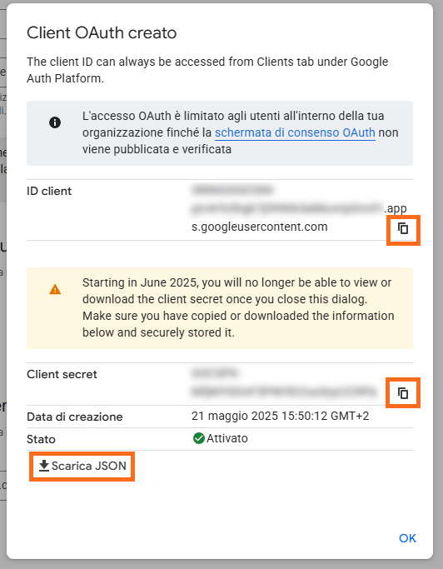Download credentials via Scarica JSON
This screenshot has width=443, height=569.
pos(82,466)
